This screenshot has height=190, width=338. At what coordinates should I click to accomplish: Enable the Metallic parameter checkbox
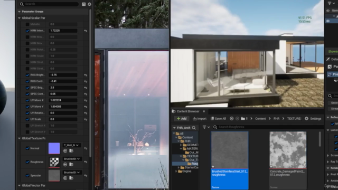(x=27, y=24)
